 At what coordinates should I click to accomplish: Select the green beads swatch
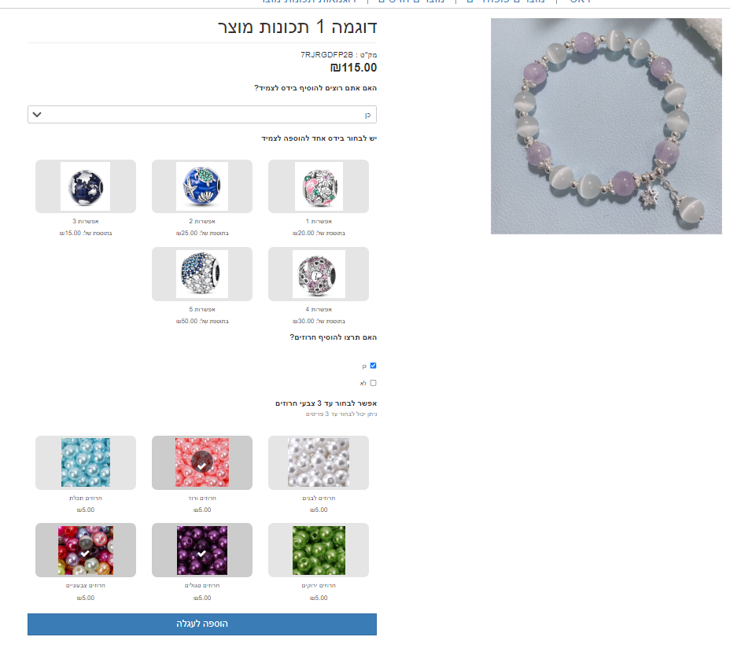click(319, 550)
